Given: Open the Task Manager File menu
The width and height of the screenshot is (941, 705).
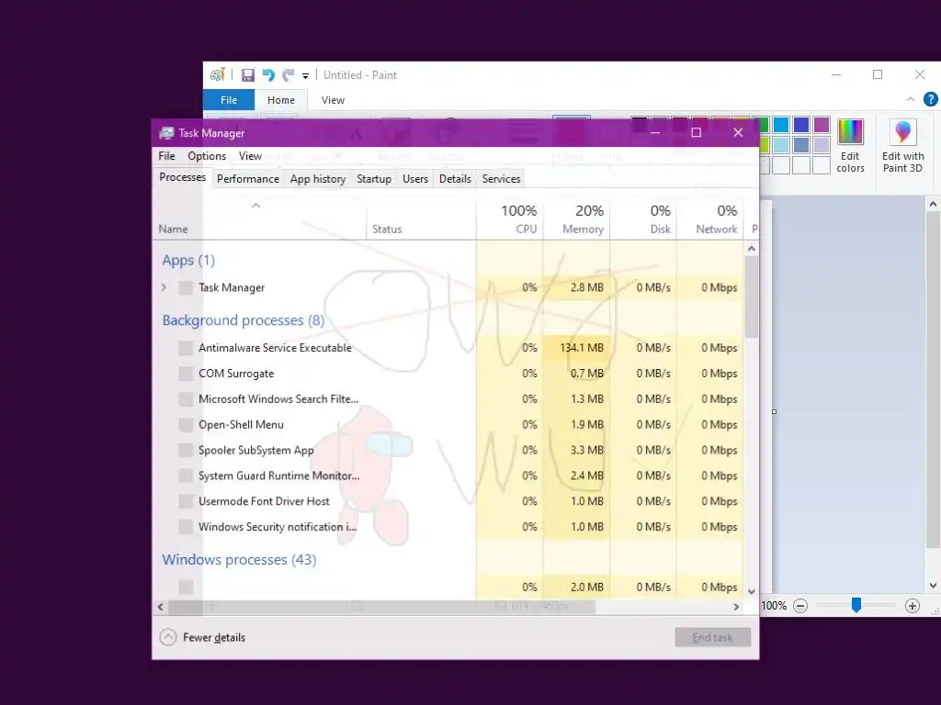Looking at the screenshot, I should pos(167,156).
